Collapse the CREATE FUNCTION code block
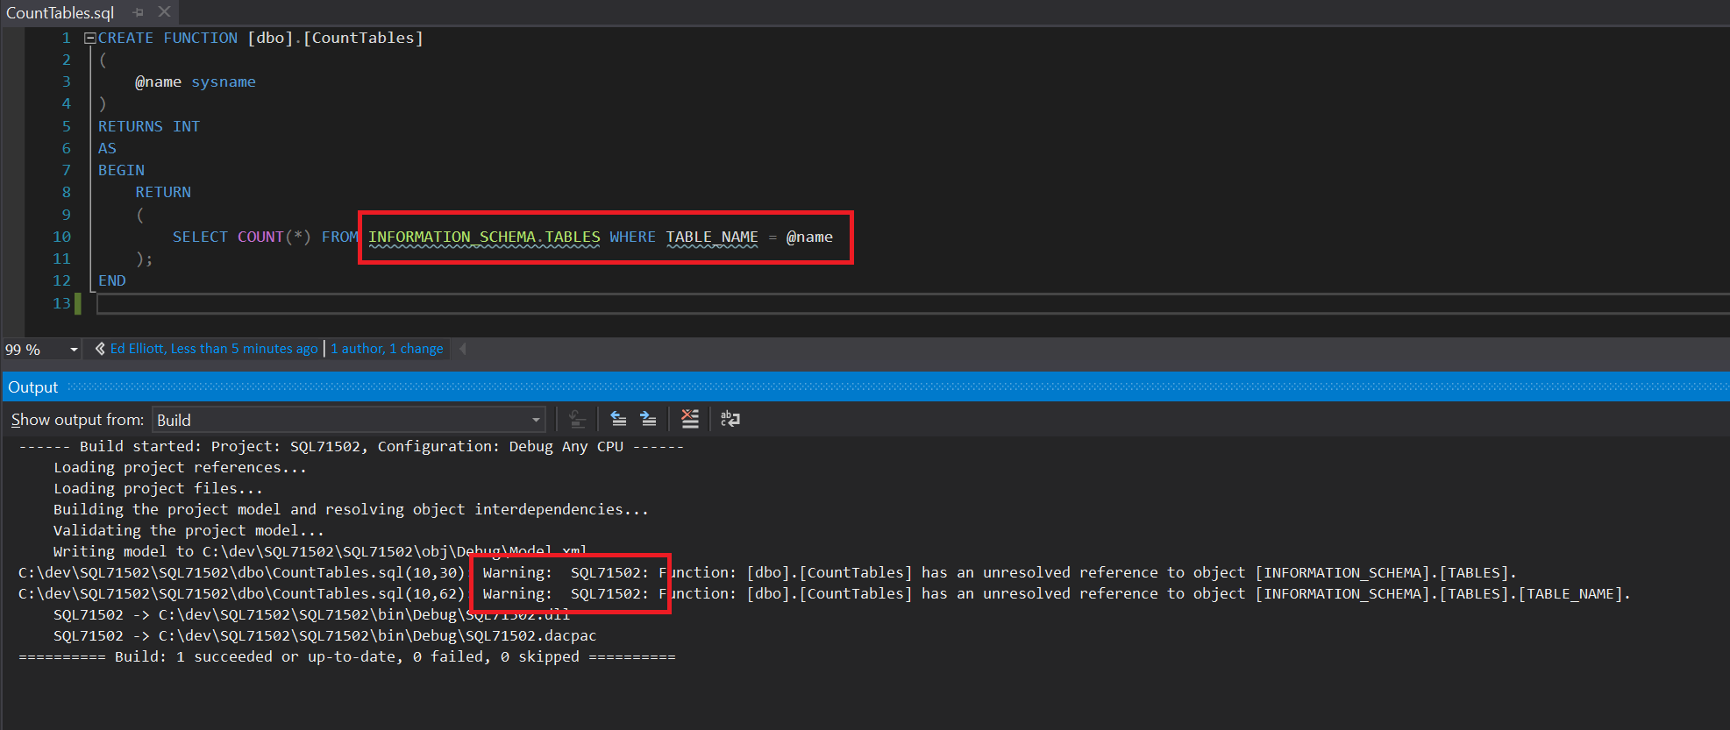Screen dimensions: 1730x730 pyautogui.click(x=89, y=39)
